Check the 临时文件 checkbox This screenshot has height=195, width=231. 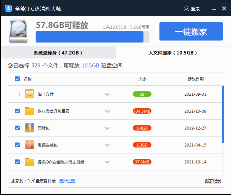tap(17, 94)
